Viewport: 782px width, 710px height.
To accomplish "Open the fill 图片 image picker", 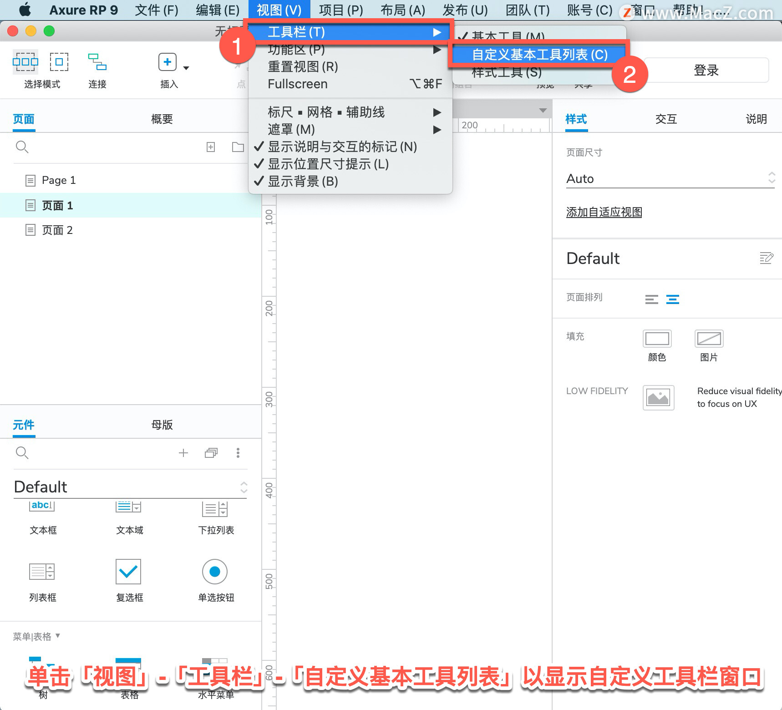I will [x=709, y=339].
